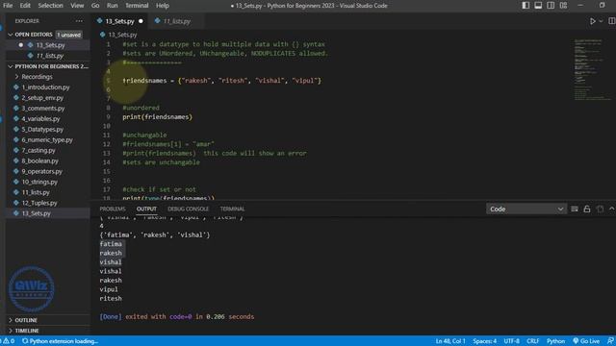
Task: Open the Code output channel dropdown
Action: coord(526,210)
